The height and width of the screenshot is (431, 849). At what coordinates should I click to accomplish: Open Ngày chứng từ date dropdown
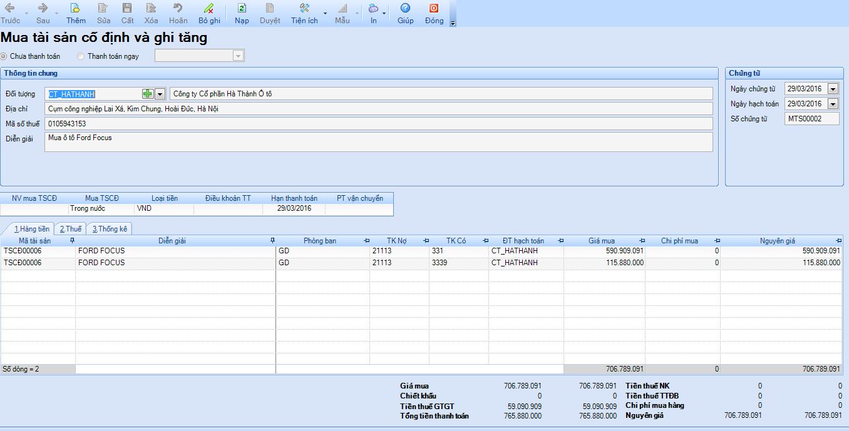(x=833, y=89)
